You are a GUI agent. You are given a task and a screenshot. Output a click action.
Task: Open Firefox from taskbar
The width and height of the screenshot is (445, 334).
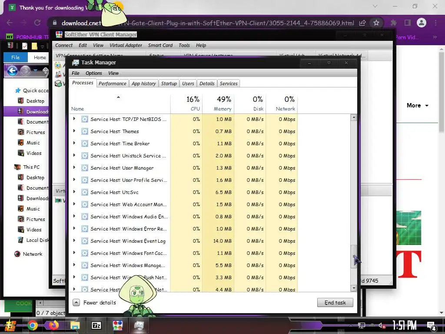53,325
